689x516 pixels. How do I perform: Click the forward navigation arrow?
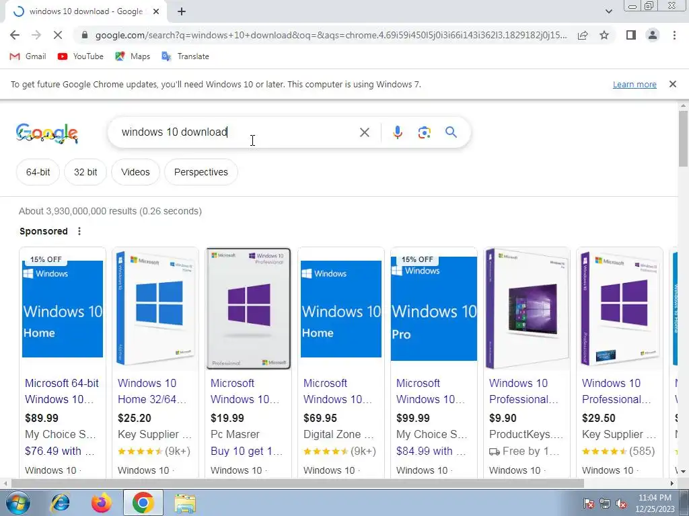36,35
